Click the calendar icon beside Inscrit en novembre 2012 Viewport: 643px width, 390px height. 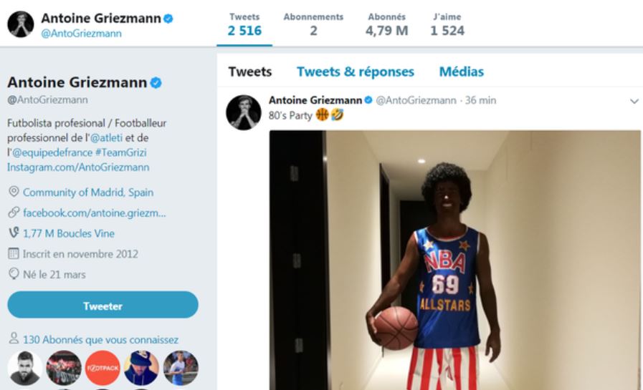14,254
